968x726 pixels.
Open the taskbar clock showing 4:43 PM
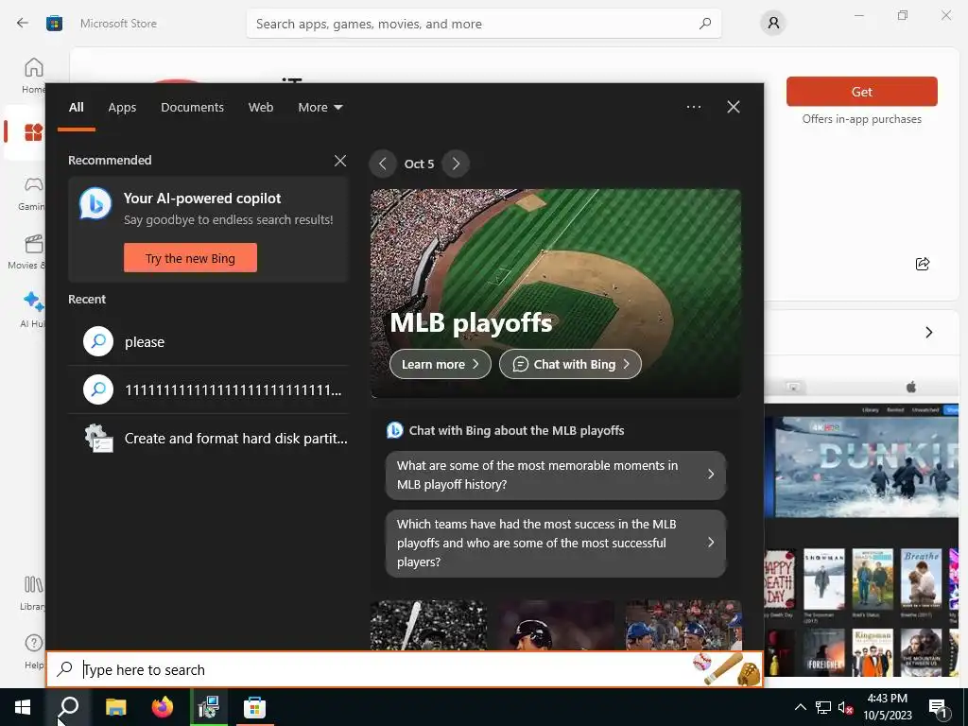point(887,707)
